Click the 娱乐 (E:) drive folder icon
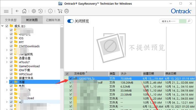This screenshot has height=110, width=196. (x=11, y=26)
